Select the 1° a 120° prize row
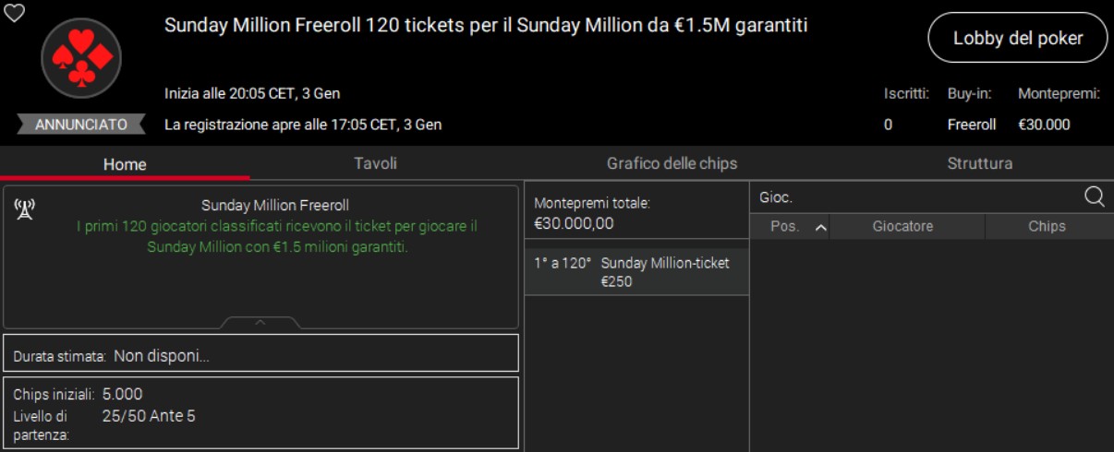The width and height of the screenshot is (1114, 452). [x=636, y=272]
